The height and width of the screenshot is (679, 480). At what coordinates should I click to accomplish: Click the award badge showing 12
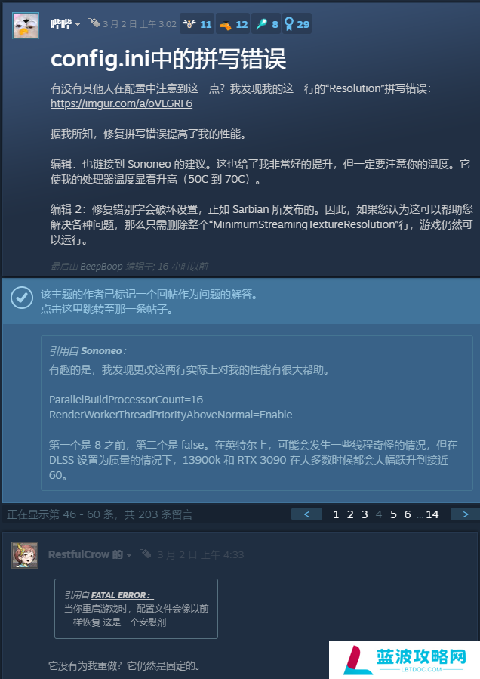click(x=233, y=24)
